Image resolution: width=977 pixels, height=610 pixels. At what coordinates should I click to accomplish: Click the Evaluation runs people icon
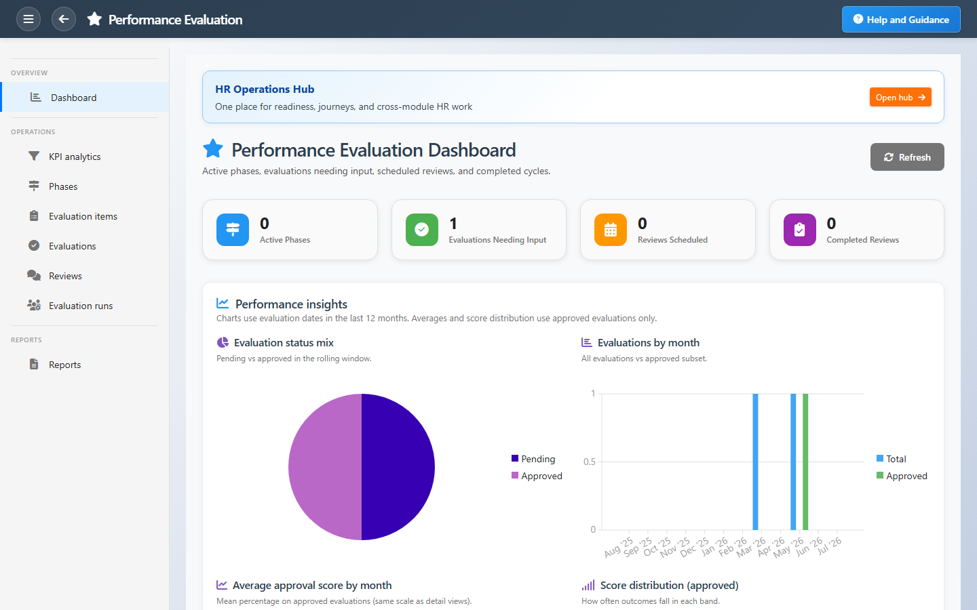[34, 305]
